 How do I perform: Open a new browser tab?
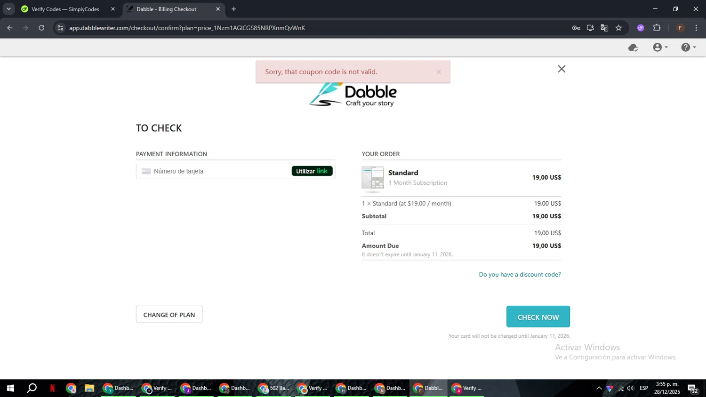(x=234, y=9)
